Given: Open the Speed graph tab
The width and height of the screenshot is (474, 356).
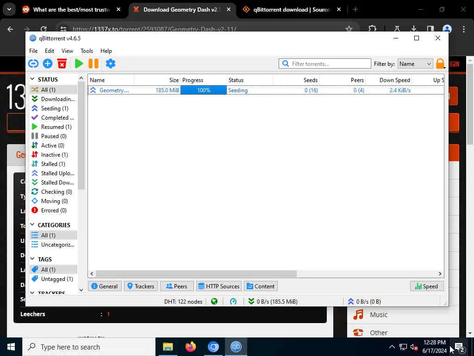Looking at the screenshot, I should click(426, 286).
